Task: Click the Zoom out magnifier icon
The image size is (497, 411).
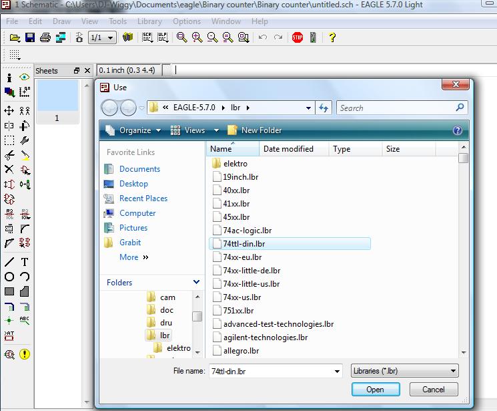Action: pyautogui.click(x=212, y=37)
